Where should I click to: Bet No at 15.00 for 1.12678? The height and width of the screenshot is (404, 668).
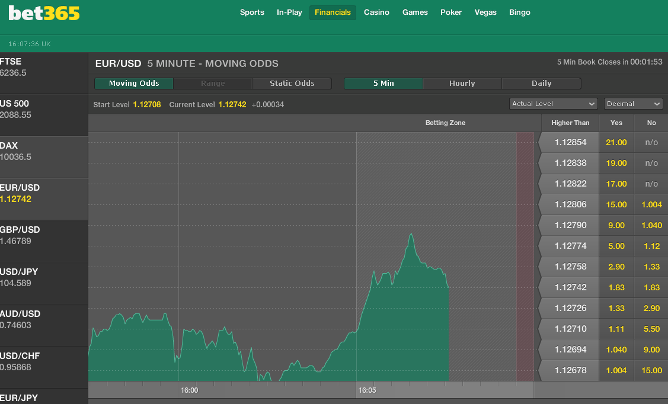point(651,370)
